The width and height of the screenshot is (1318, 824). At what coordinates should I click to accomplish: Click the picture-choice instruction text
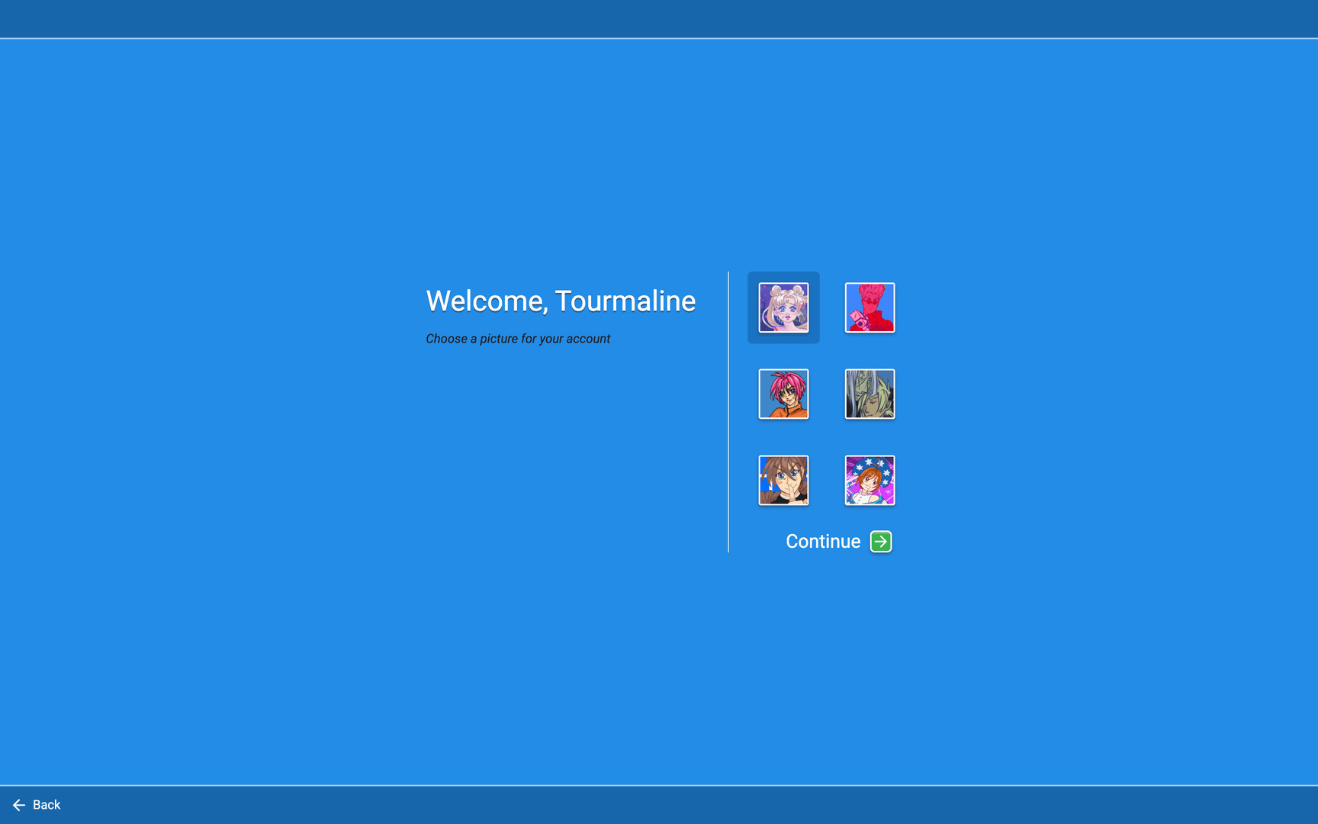tap(518, 338)
